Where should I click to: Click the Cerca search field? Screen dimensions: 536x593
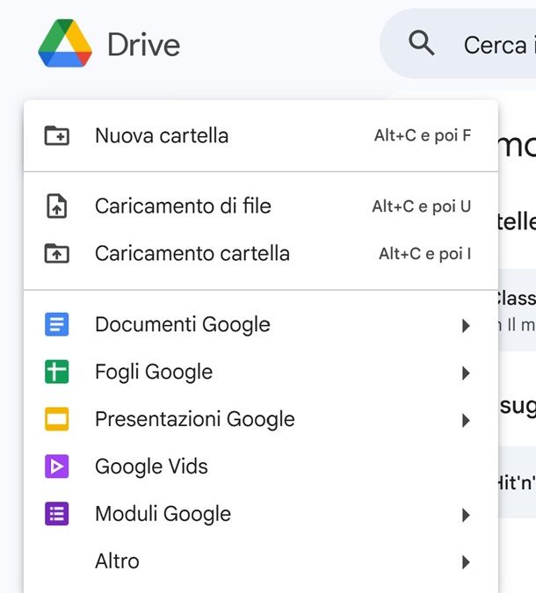496,44
